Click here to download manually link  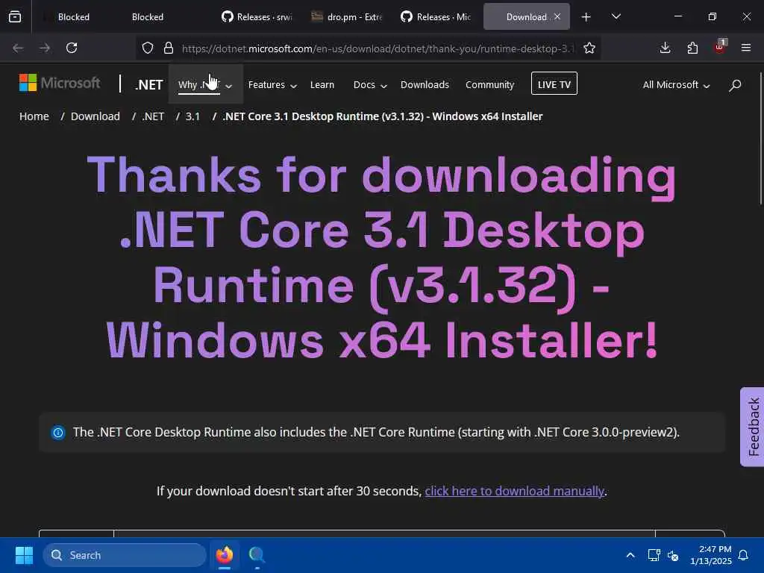pos(515,491)
